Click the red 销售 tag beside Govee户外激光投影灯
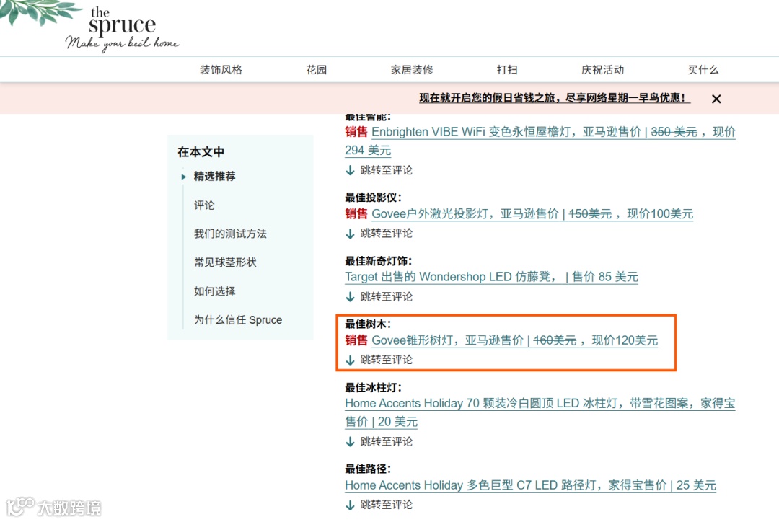The image size is (779, 522). (356, 214)
